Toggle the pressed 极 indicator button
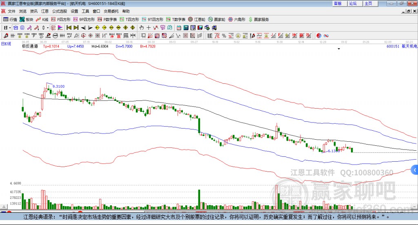Screen dimensions: 418x225 53,28
